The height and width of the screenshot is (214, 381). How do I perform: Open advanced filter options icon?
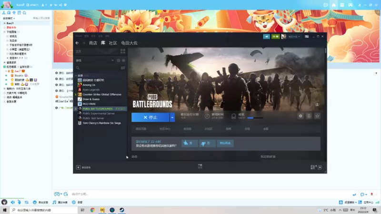[123, 68]
